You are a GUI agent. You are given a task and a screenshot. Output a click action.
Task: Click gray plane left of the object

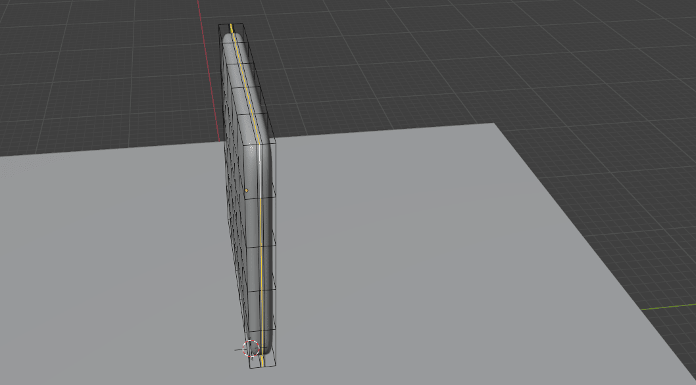click(x=112, y=263)
